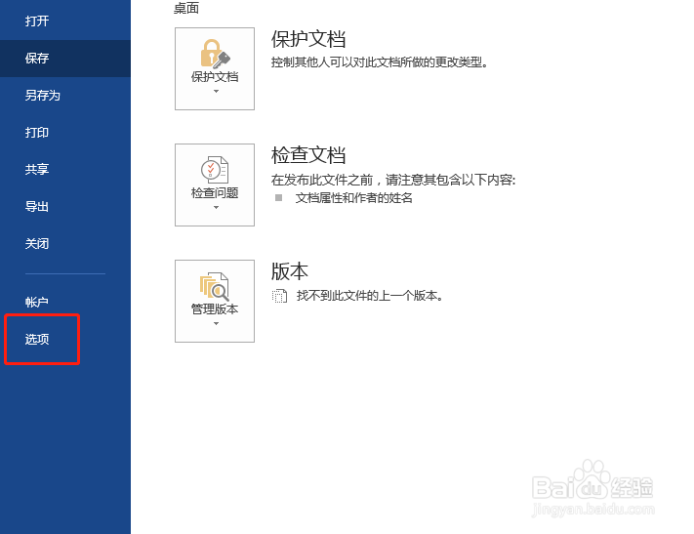Click the 版本 heading text
This screenshot has width=694, height=534.
coord(290,271)
